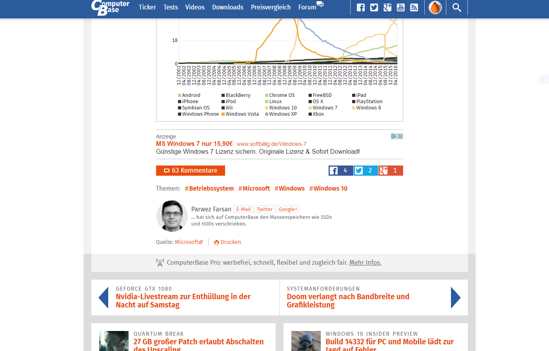Screen dimensions: 549x351
Task: Toggle the Windows Vista series in chart legend
Action: pyautogui.click(x=240, y=114)
